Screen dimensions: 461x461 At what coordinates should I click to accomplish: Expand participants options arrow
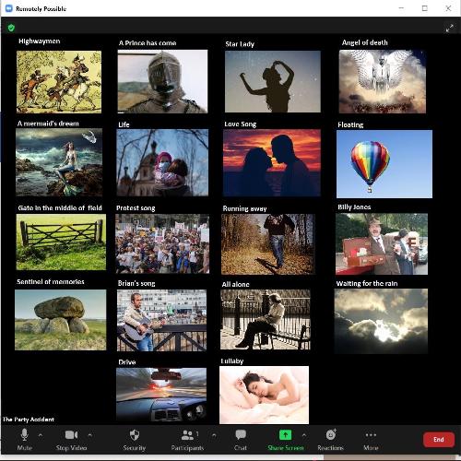[x=214, y=435]
